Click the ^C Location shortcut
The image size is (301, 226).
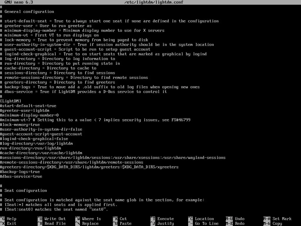click(201, 219)
